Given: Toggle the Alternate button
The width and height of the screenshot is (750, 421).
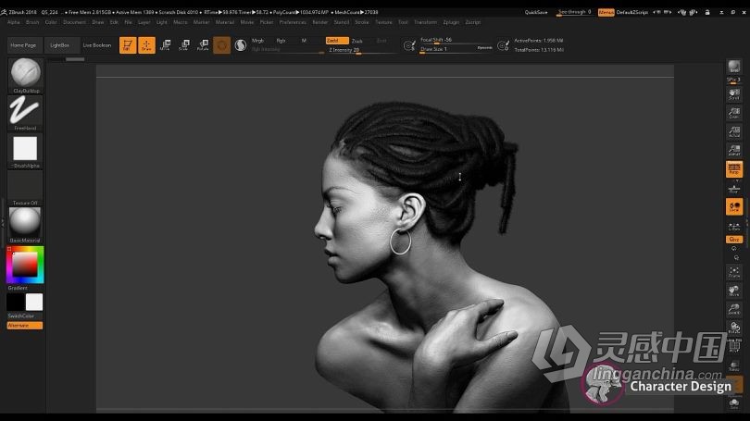Looking at the screenshot, I should pyautogui.click(x=25, y=326).
